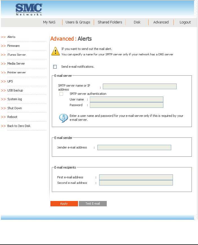Open Alerts in the sidebar
The height and width of the screenshot is (245, 198).
11,37
